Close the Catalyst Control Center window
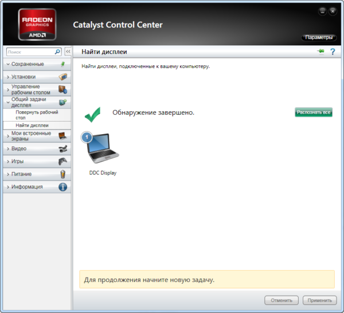The height and width of the screenshot is (313, 344). click(333, 11)
